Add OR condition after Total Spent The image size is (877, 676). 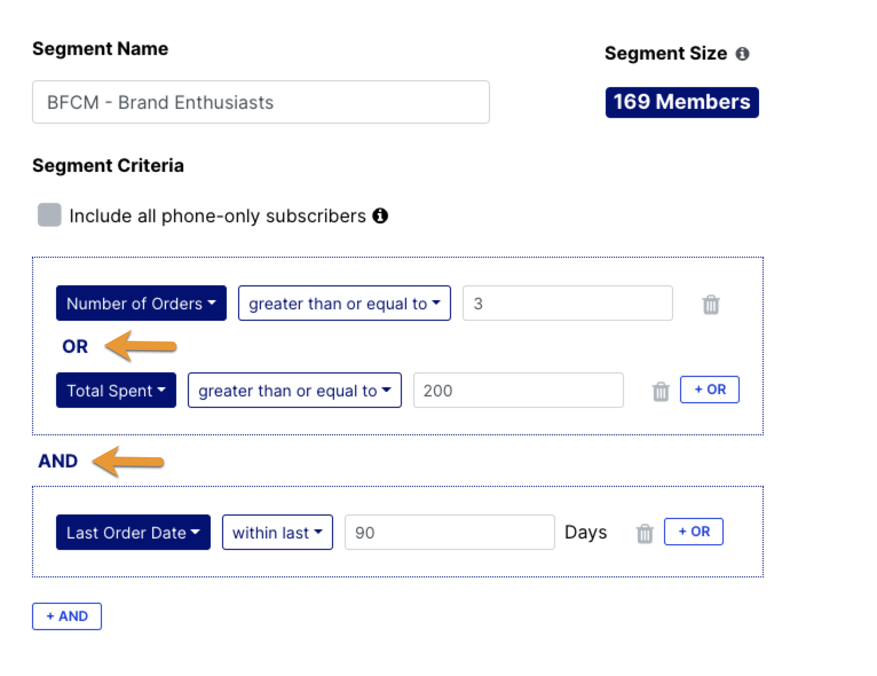(709, 390)
